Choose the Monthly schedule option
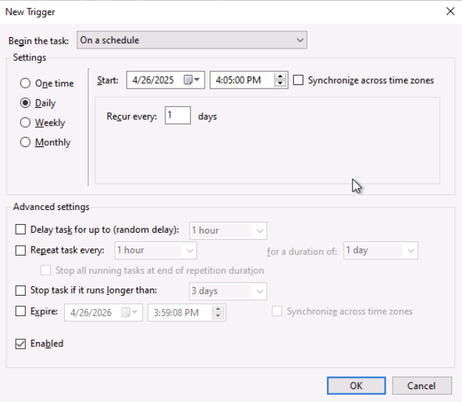 pyautogui.click(x=26, y=142)
